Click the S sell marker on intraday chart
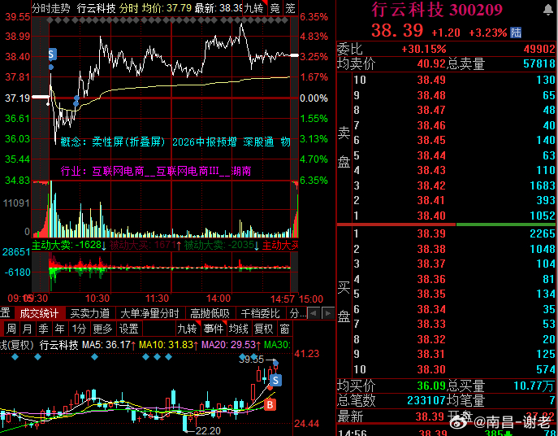 (x=52, y=54)
